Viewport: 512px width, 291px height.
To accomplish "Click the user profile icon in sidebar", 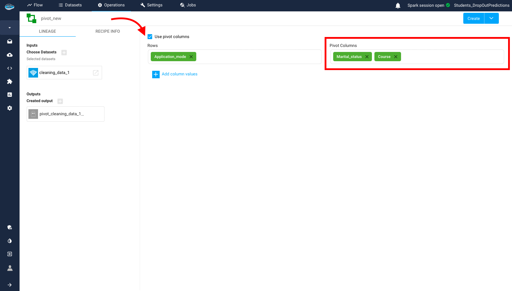I will (x=10, y=268).
